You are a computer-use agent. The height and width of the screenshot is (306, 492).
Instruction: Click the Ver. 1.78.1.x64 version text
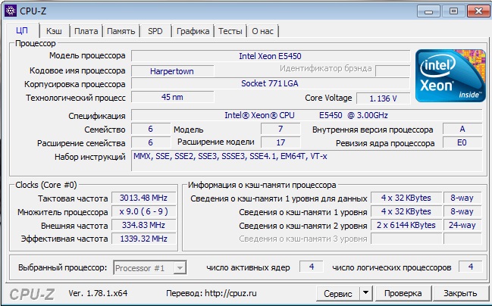click(98, 293)
